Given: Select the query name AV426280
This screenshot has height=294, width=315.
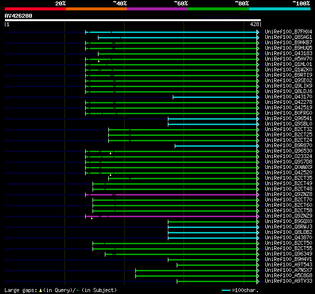Looking at the screenshot, I should tap(19, 16).
